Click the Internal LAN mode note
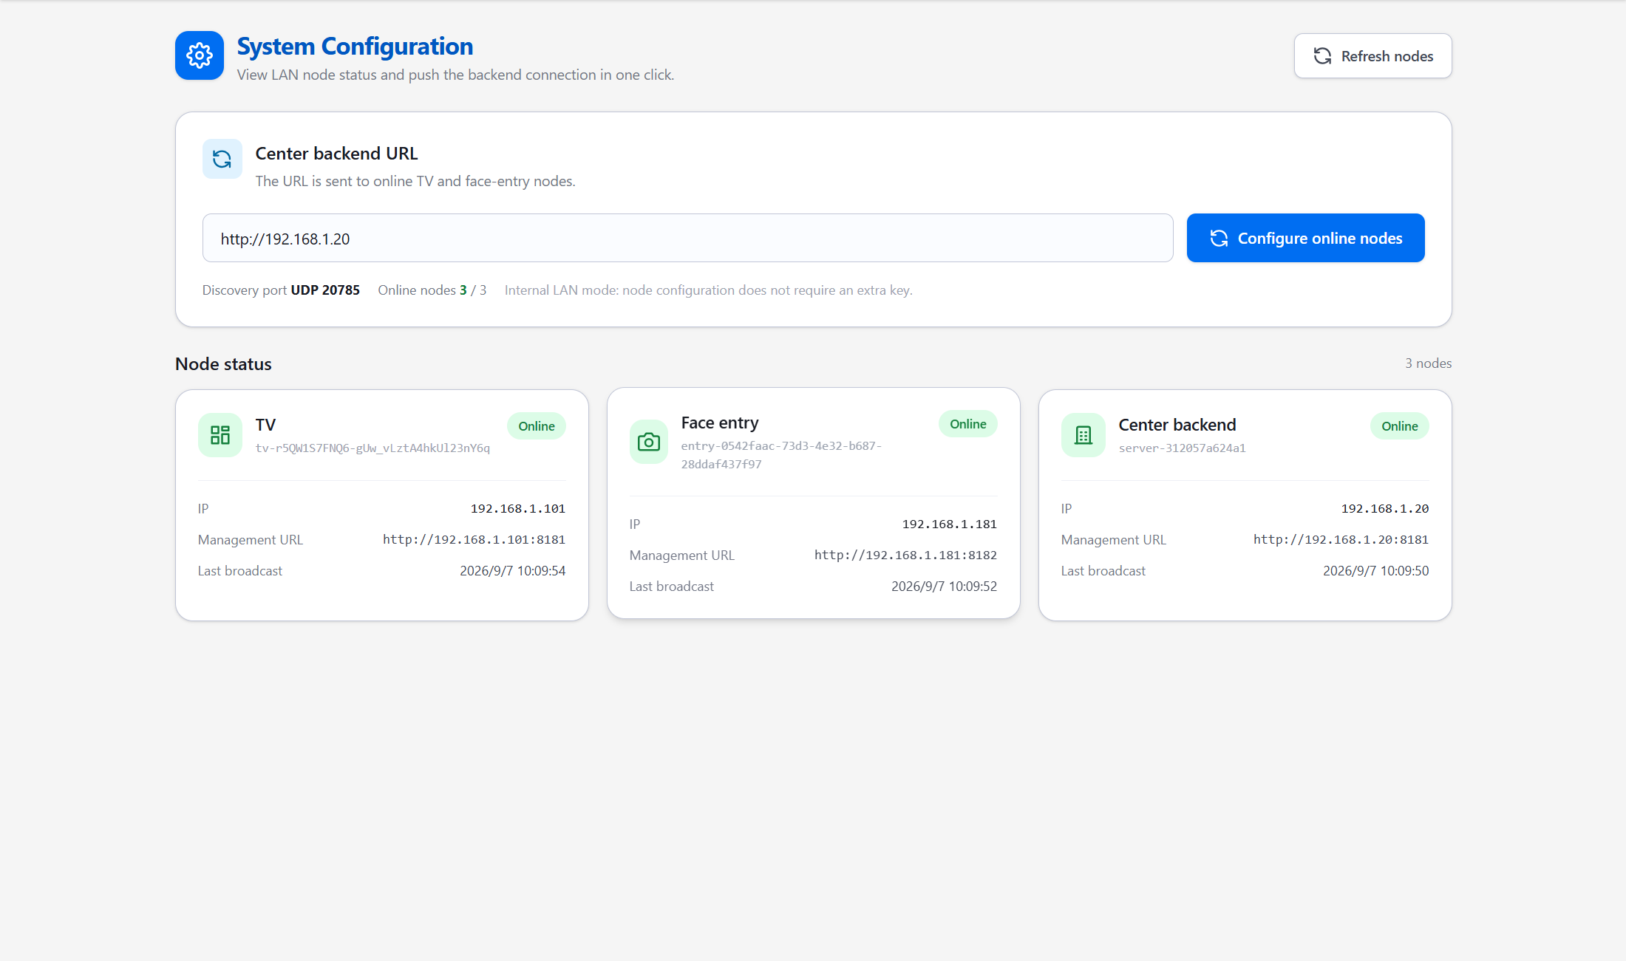Image resolution: width=1626 pixels, height=961 pixels. 708,290
